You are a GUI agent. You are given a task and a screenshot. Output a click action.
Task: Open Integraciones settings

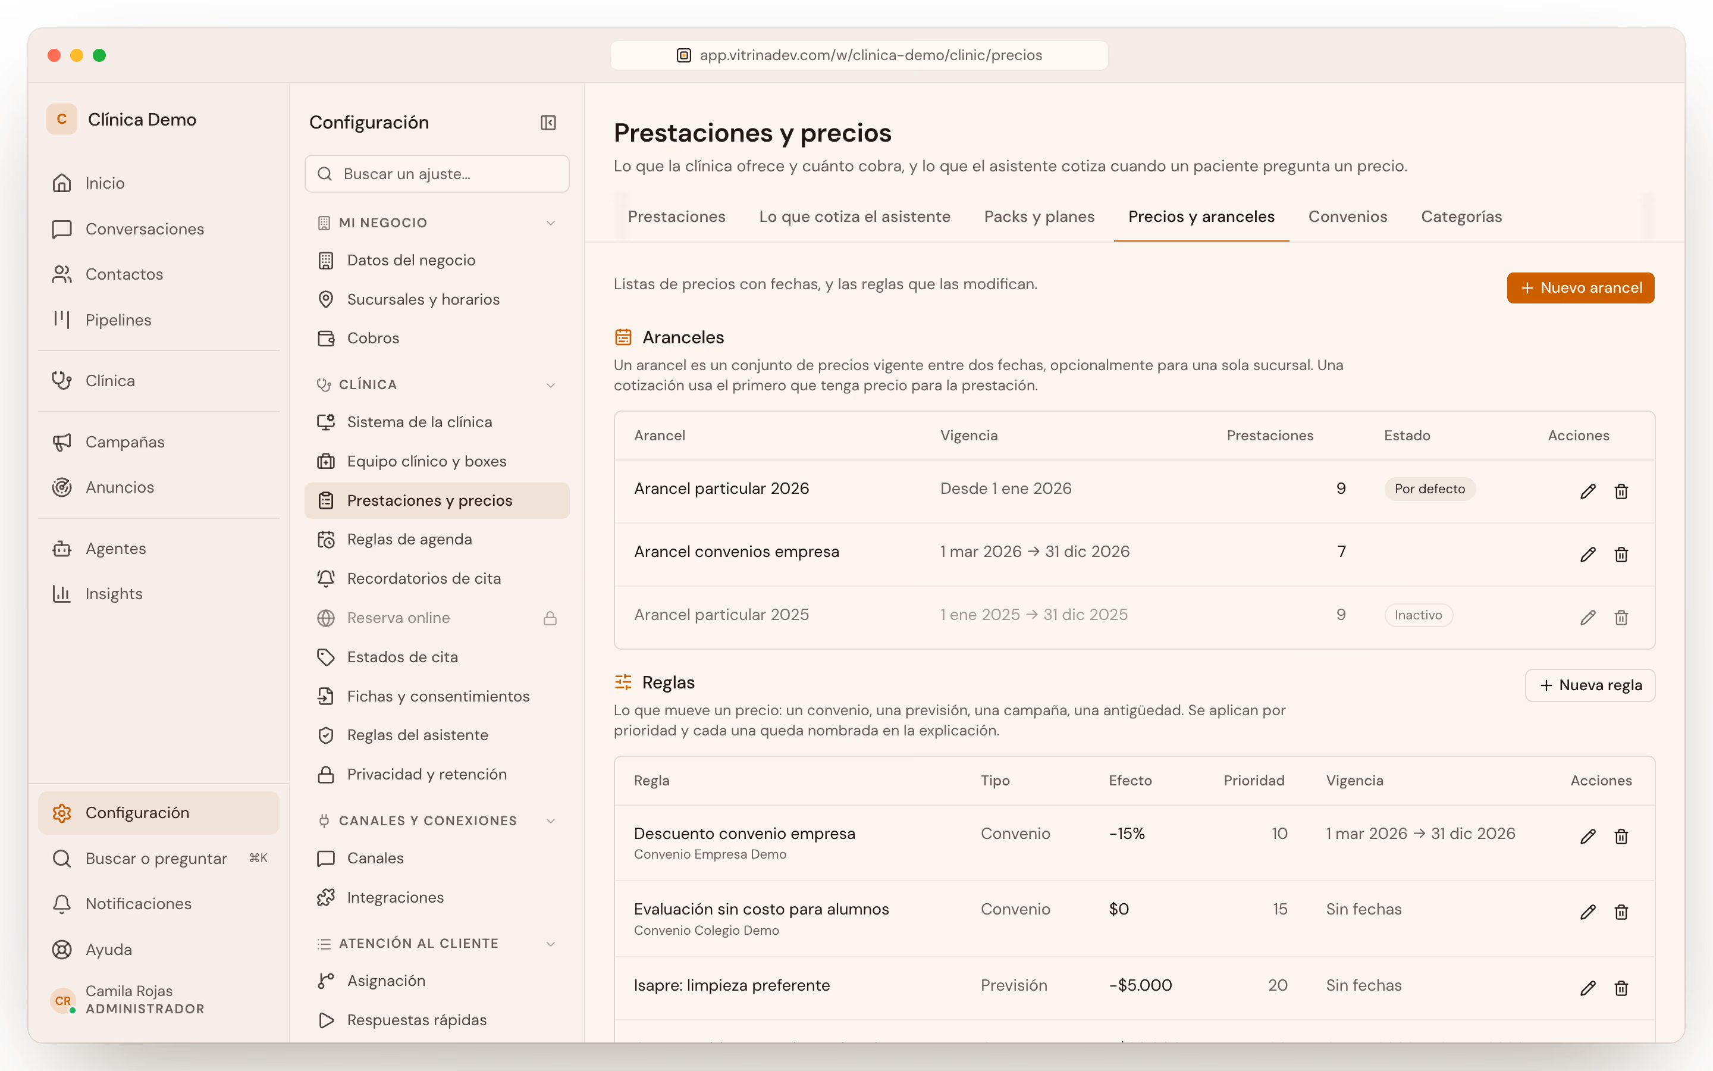[437, 897]
